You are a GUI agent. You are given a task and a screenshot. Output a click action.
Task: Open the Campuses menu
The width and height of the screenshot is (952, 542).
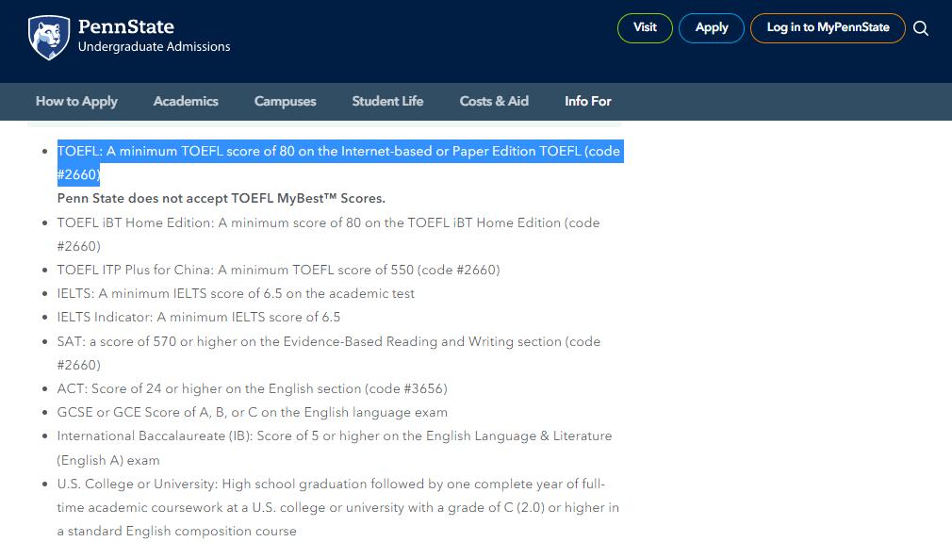click(x=286, y=102)
